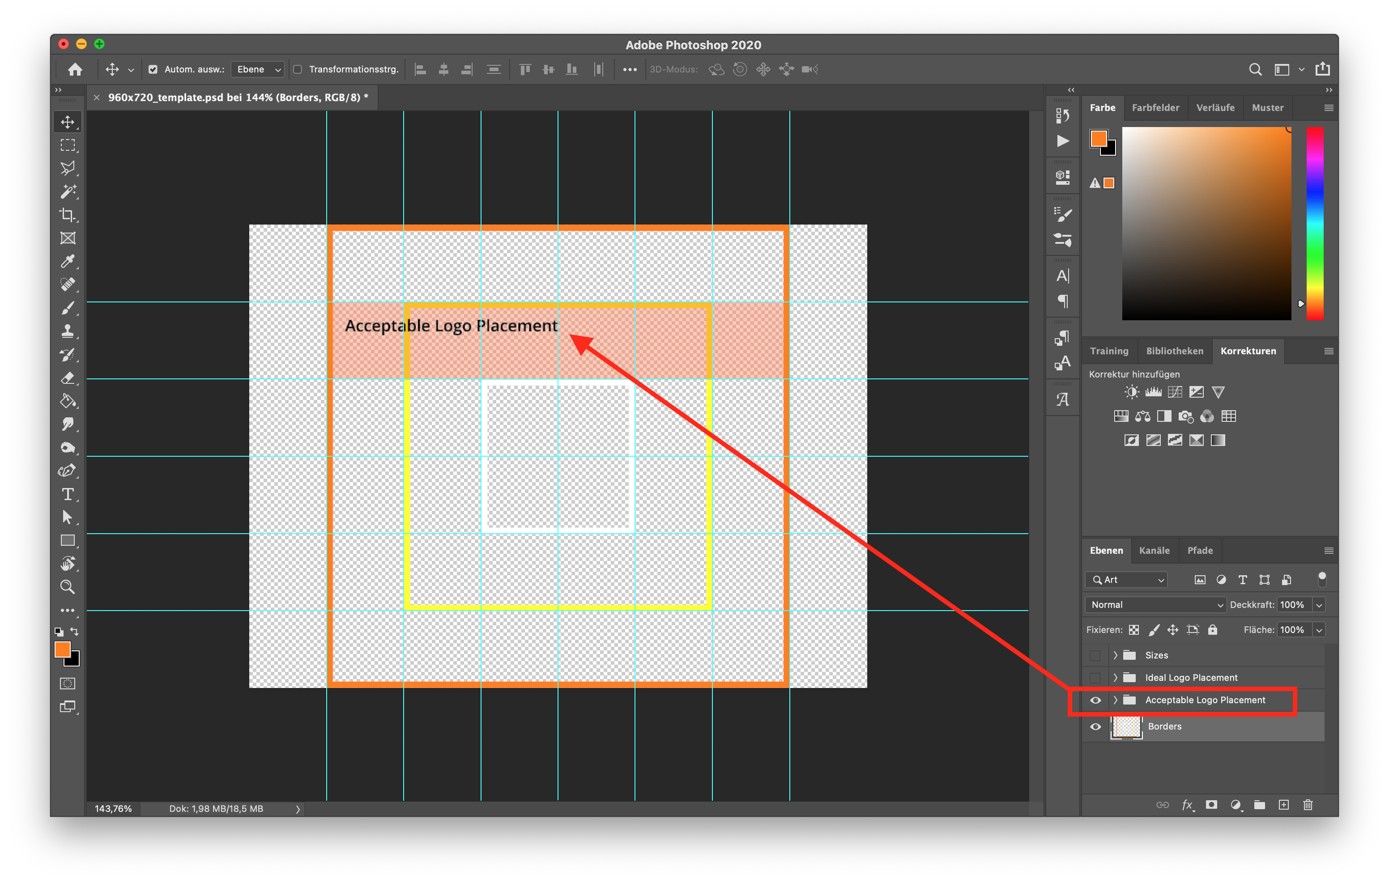Open the Art layer filter dropdown

click(1126, 580)
